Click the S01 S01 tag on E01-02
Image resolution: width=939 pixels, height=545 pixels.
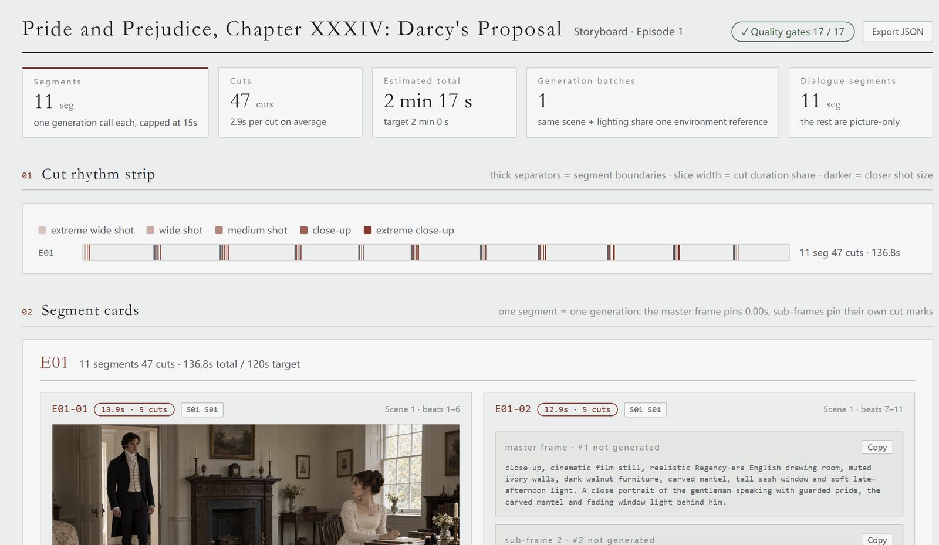pyautogui.click(x=645, y=409)
